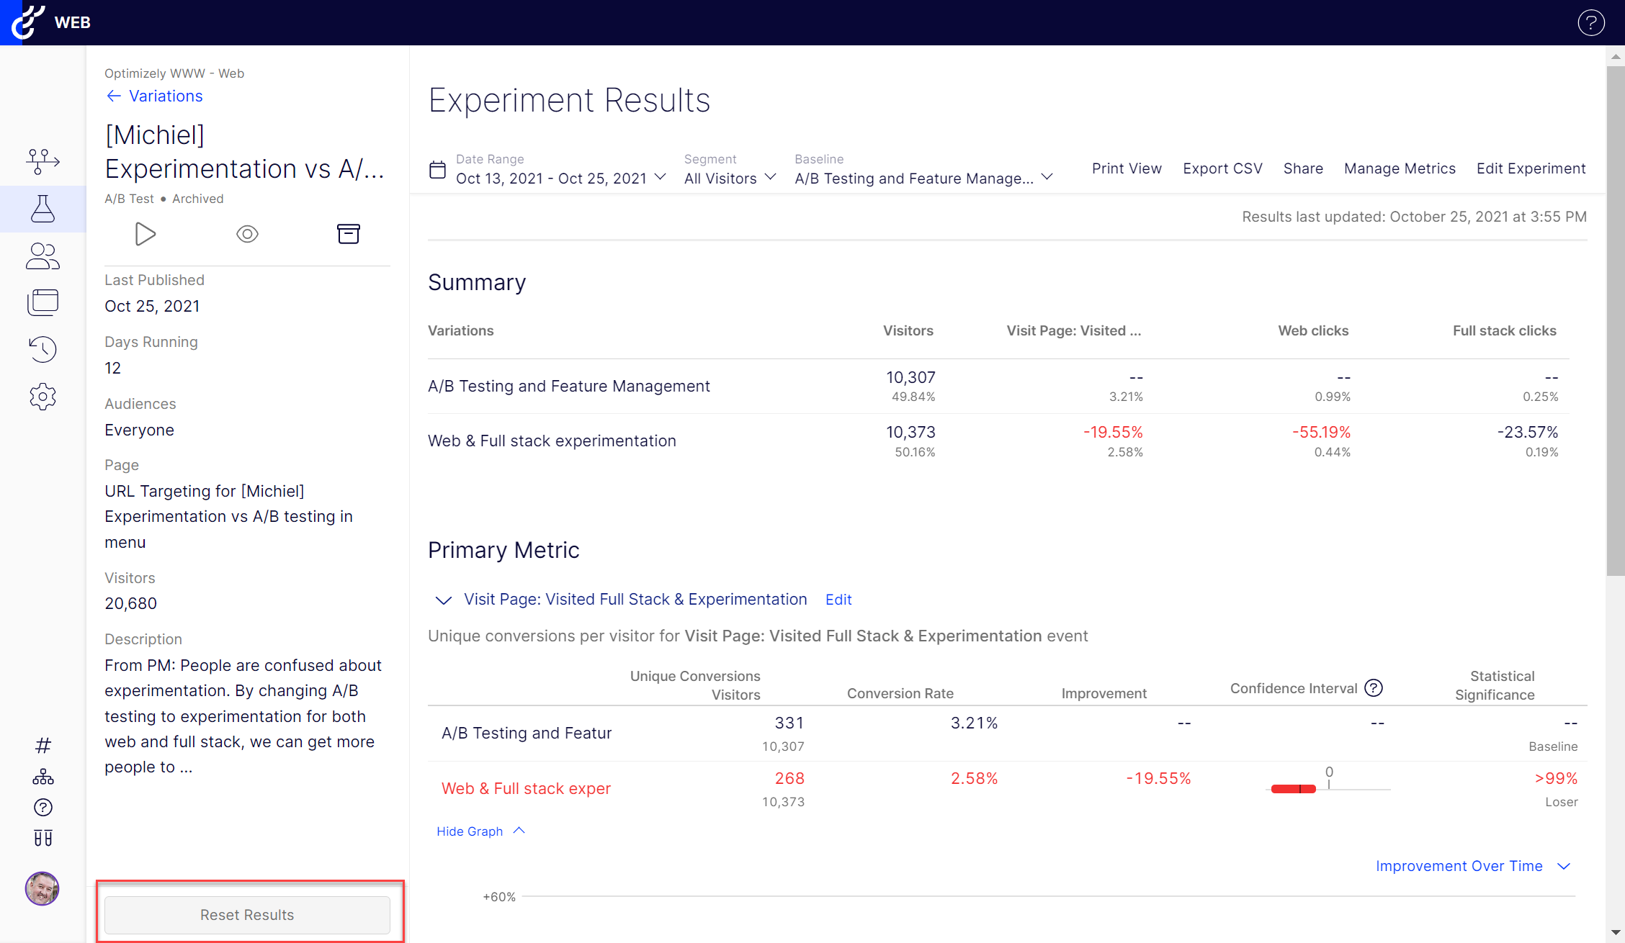1625x943 pixels.
Task: Click the Improvement column header
Action: tap(1104, 693)
